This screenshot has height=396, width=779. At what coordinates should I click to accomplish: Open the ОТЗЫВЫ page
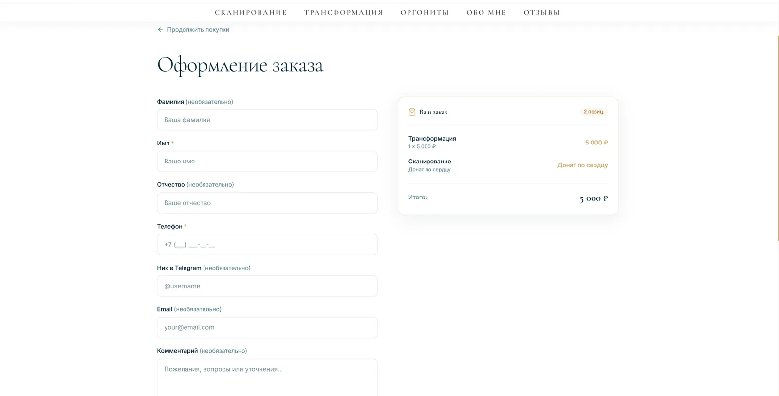542,12
